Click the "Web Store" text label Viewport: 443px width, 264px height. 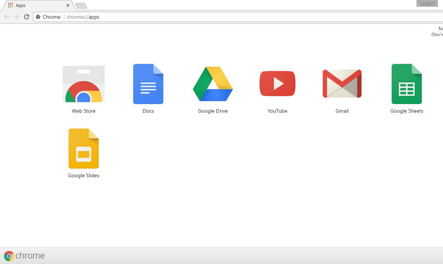tap(84, 111)
